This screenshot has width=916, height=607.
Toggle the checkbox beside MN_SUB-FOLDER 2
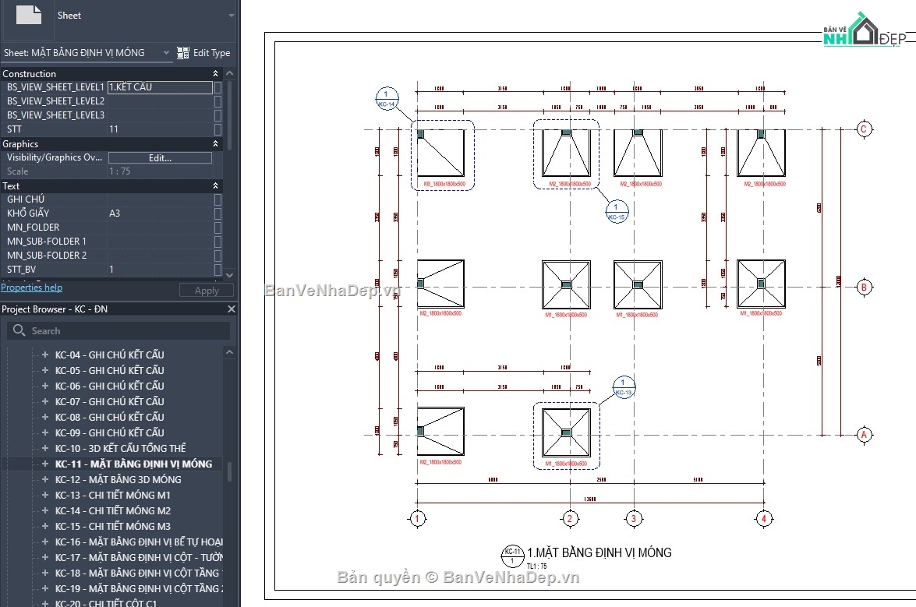(x=218, y=256)
